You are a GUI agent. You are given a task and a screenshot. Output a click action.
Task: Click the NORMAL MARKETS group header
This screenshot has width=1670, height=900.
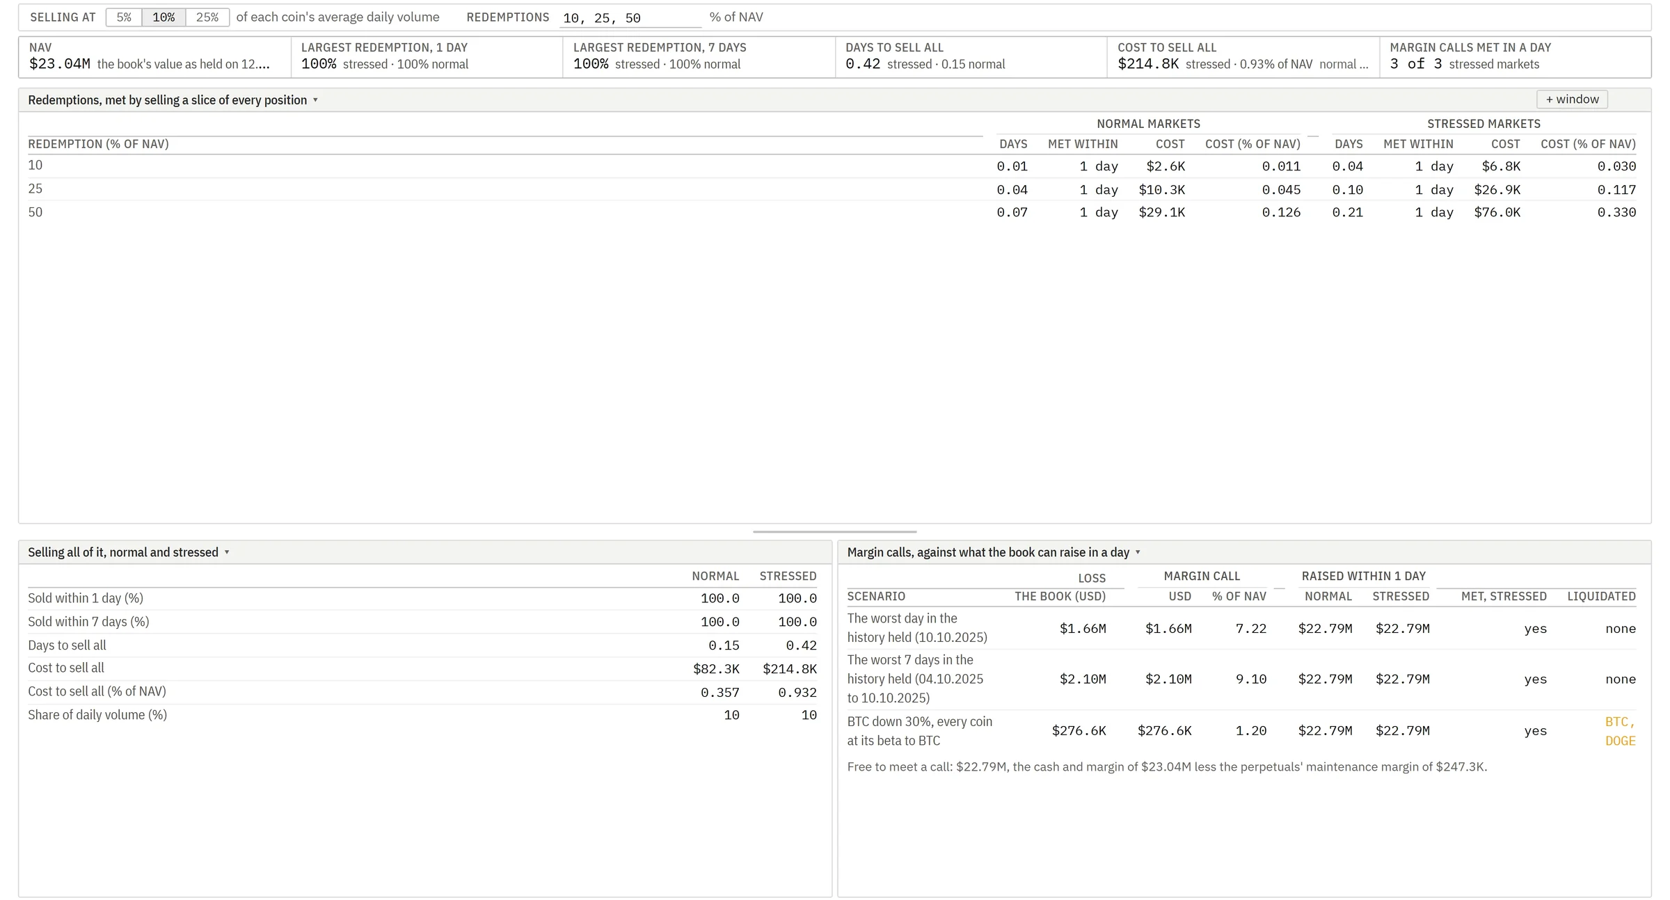1148,124
